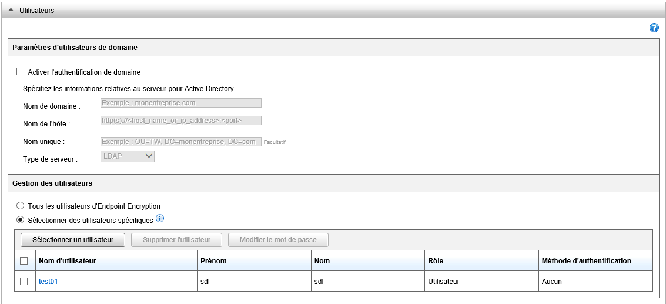Select Tous les utilisateurs d'Endpoint Encryption option
Screen dimensions: 666x304
pyautogui.click(x=21, y=206)
